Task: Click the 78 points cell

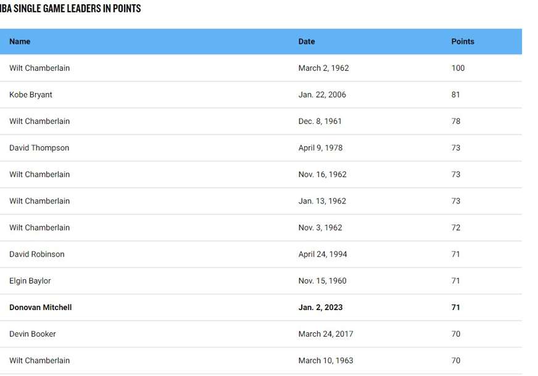Action: click(456, 121)
